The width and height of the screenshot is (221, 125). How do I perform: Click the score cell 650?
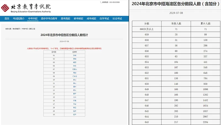(147, 84)
